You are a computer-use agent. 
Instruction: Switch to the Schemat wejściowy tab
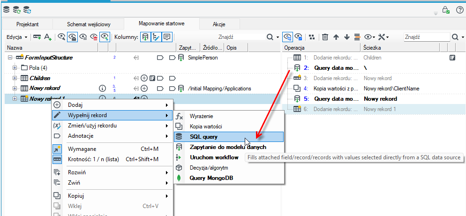coord(88,24)
